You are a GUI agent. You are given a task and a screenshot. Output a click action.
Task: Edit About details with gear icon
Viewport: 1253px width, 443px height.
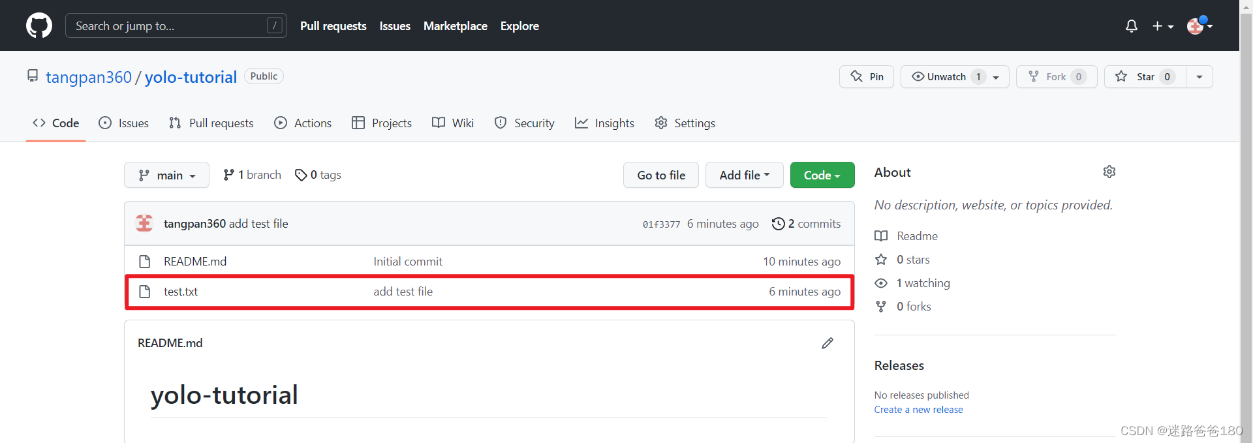pyautogui.click(x=1109, y=172)
